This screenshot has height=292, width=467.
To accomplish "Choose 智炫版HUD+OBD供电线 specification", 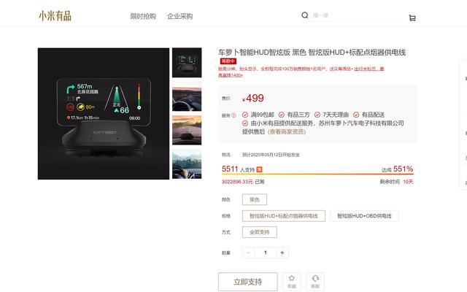I will coord(365,216).
